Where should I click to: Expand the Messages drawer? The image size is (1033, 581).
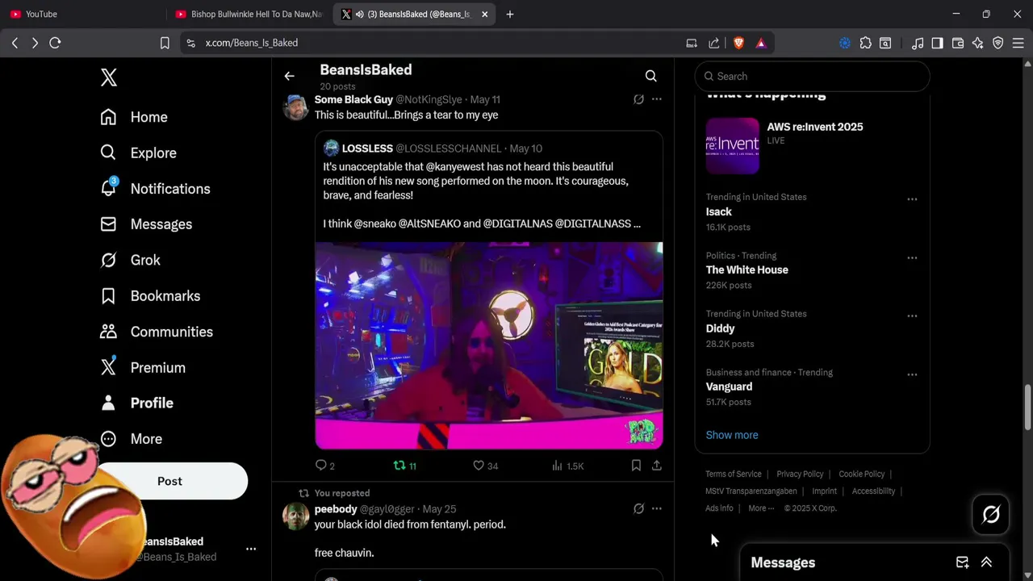click(986, 562)
